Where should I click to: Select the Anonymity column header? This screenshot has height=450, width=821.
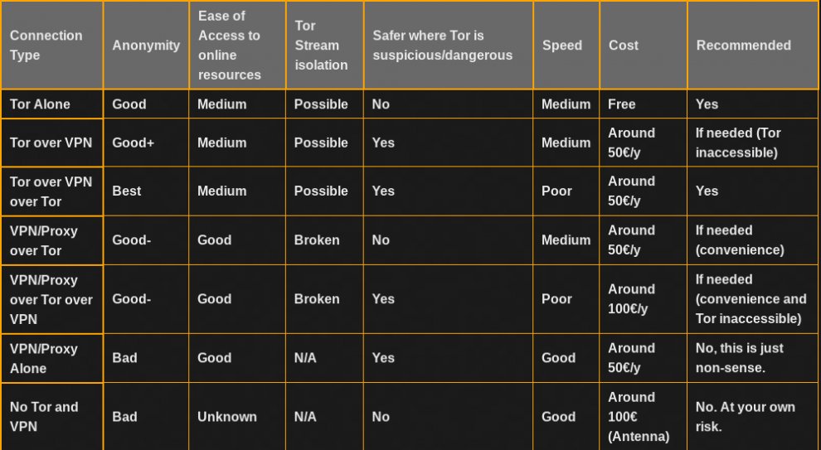(146, 45)
